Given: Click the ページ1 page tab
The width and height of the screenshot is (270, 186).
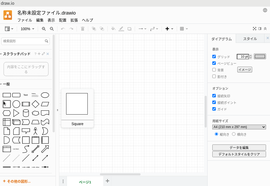Looking at the screenshot, I should point(85,182).
